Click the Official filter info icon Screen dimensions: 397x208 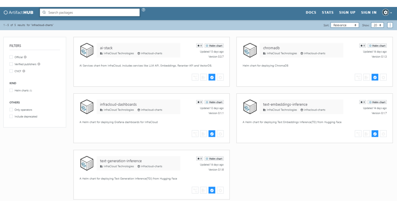(x=25, y=57)
